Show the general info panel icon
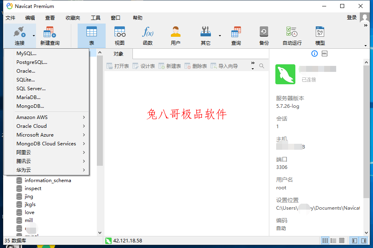 315,54
